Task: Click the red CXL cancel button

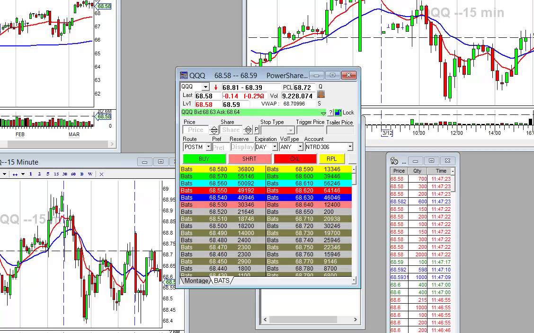Action: [x=295, y=159]
